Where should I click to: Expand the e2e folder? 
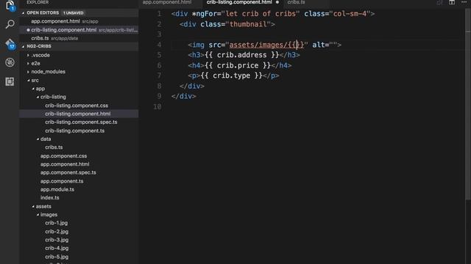(x=28, y=64)
